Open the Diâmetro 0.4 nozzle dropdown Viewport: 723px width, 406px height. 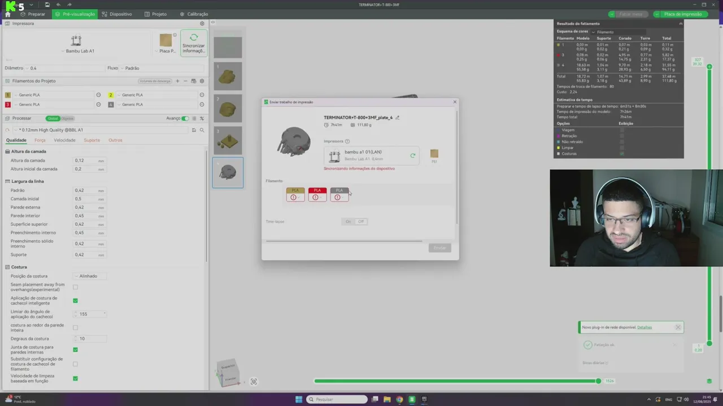pyautogui.click(x=65, y=68)
